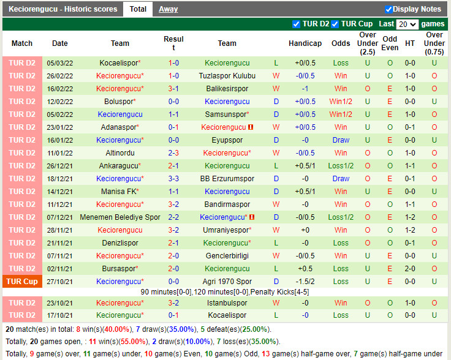Image resolution: width=451 pixels, height=360 pixels.
Task: Click the 1-0 result on 05/03/22
Action: click(173, 63)
